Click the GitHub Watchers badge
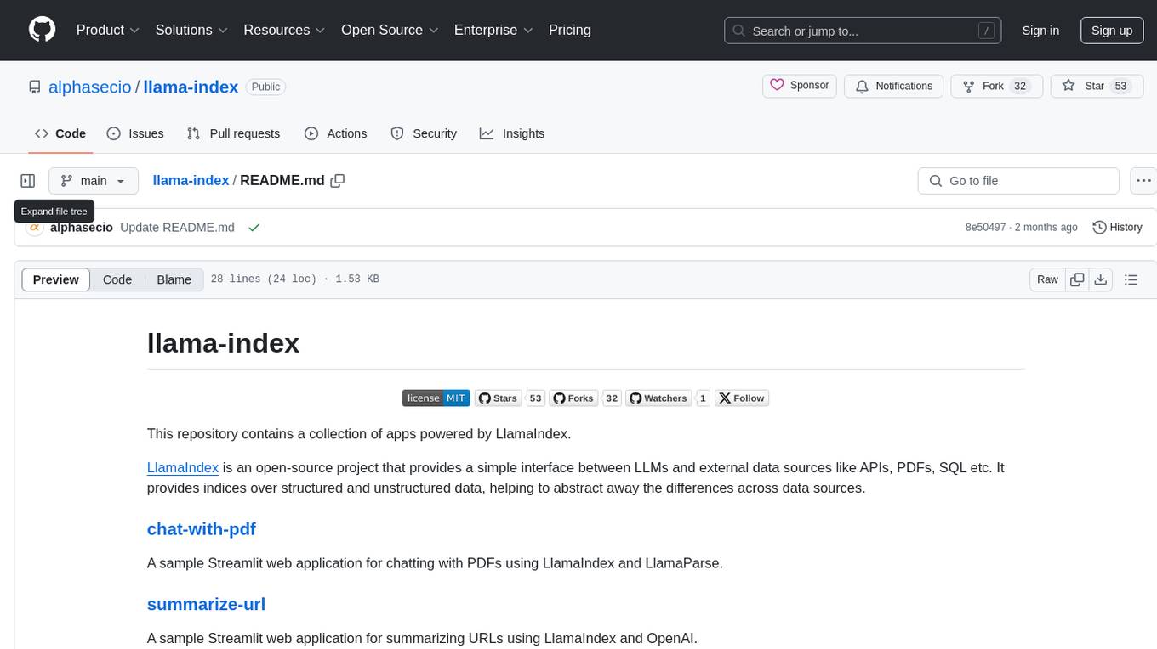This screenshot has width=1157, height=649. pyautogui.click(x=658, y=398)
